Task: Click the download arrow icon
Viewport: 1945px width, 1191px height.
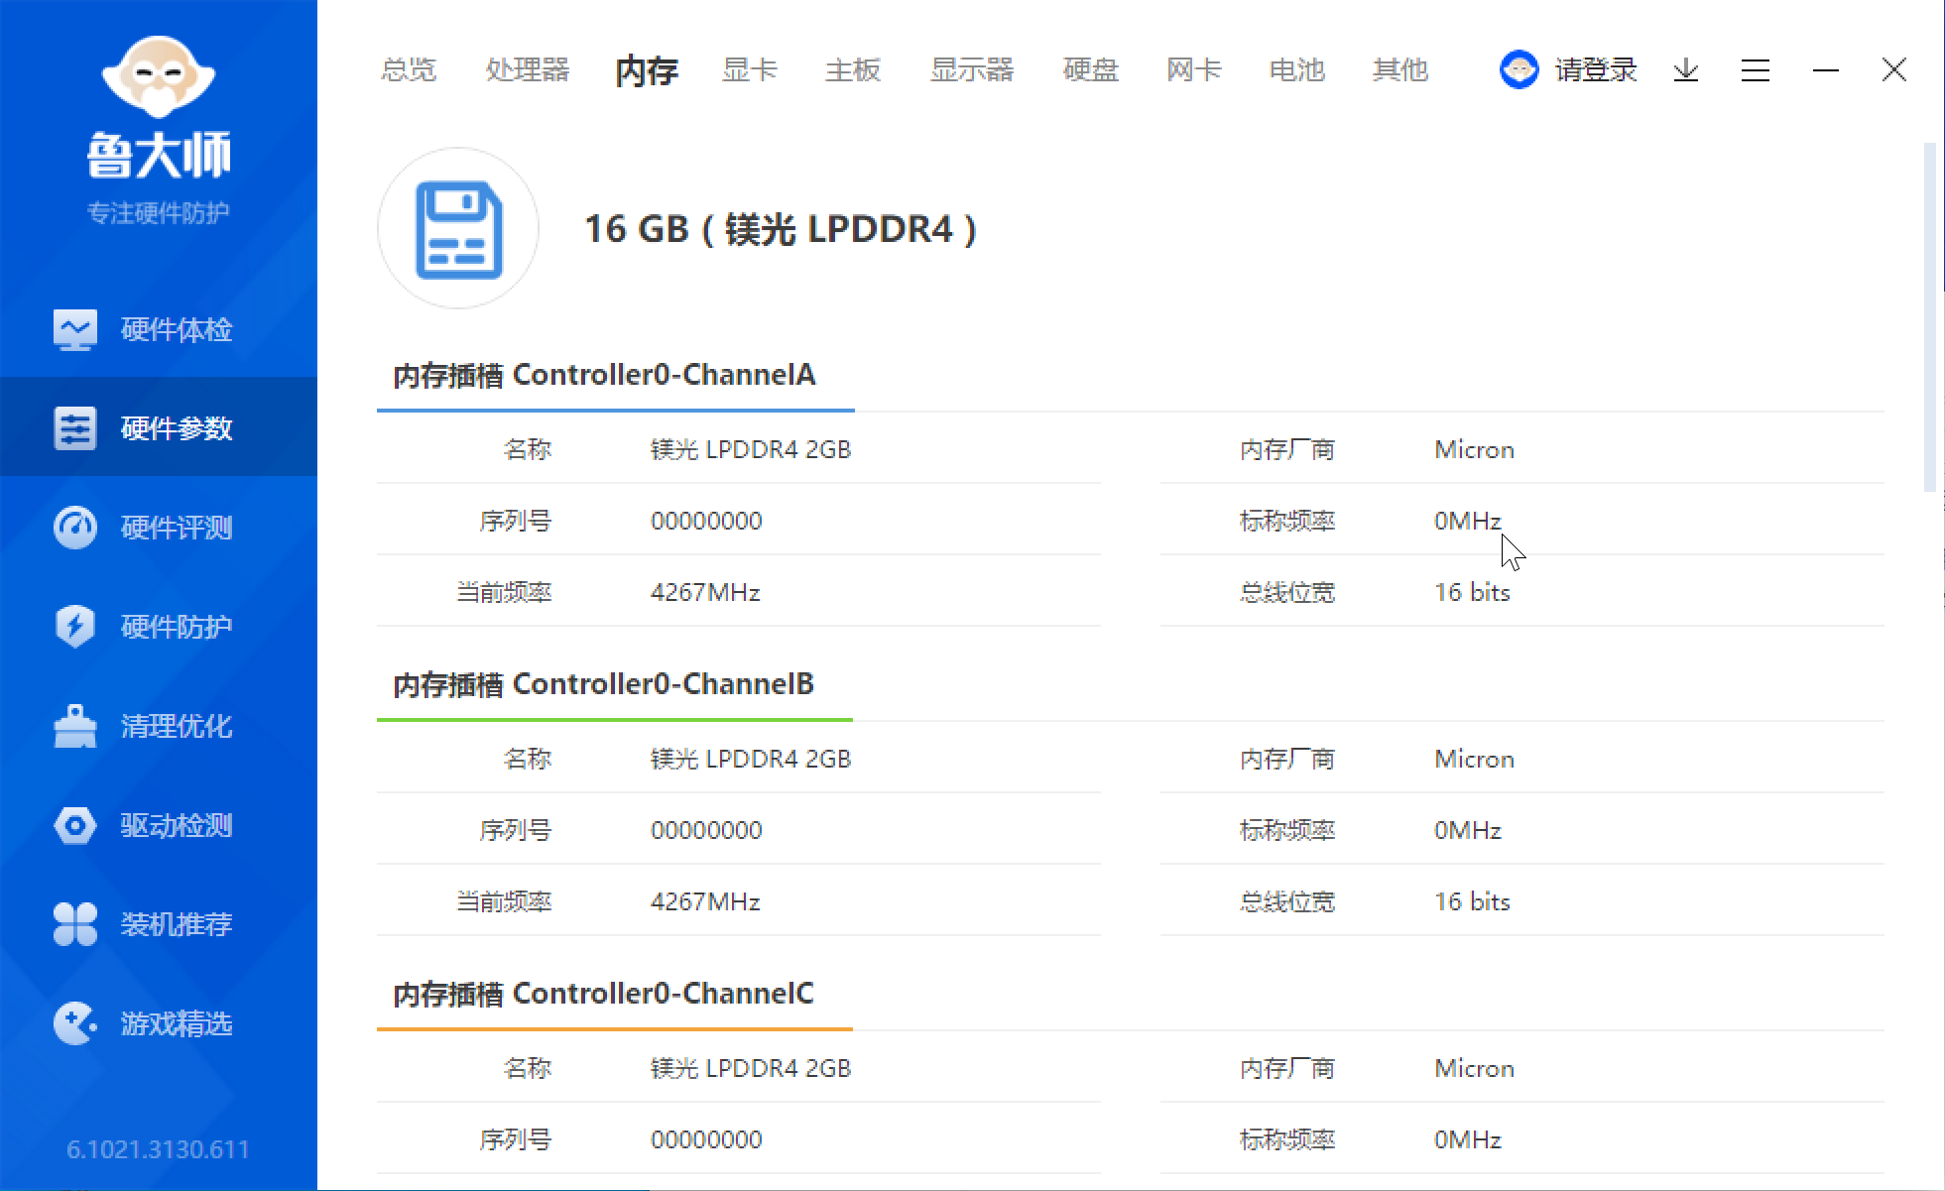Action: tap(1686, 69)
